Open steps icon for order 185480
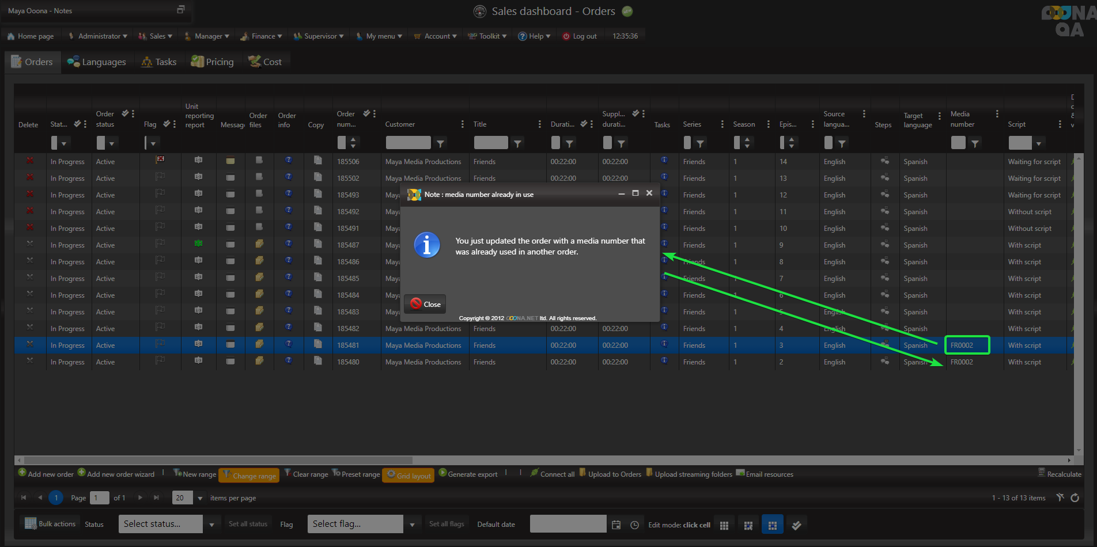This screenshot has height=547, width=1097. tap(884, 361)
